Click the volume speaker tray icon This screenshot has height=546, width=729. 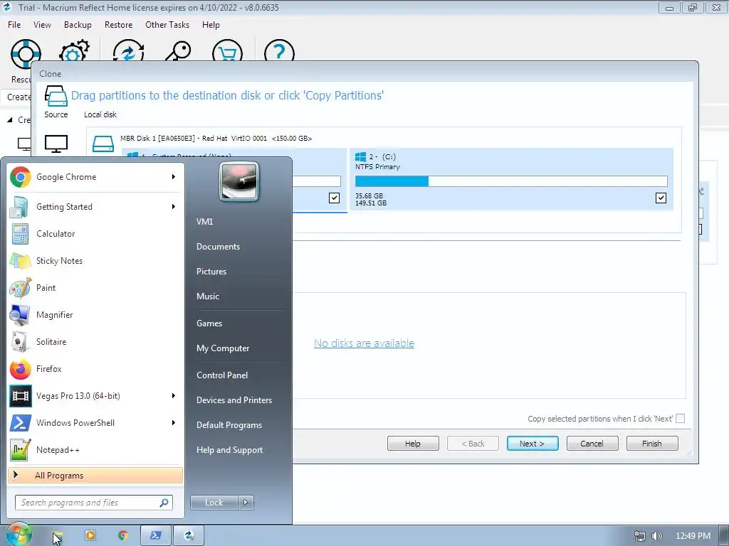657,536
